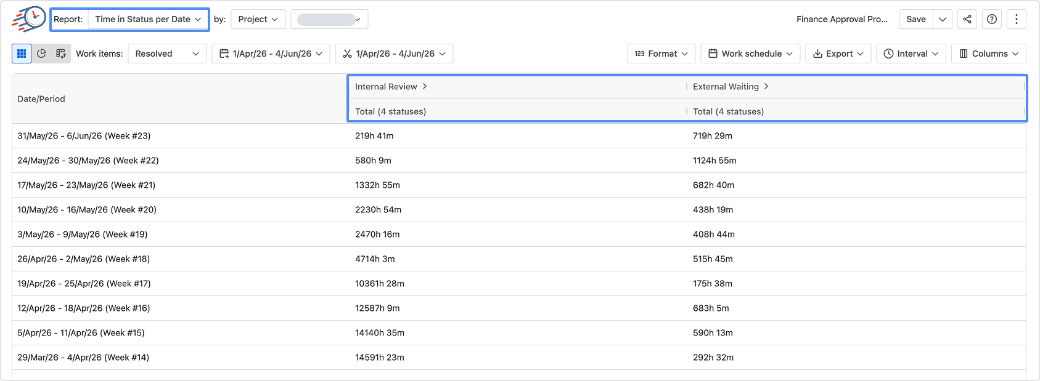
Task: Expand the Internal Review status group
Action: pyautogui.click(x=425, y=86)
